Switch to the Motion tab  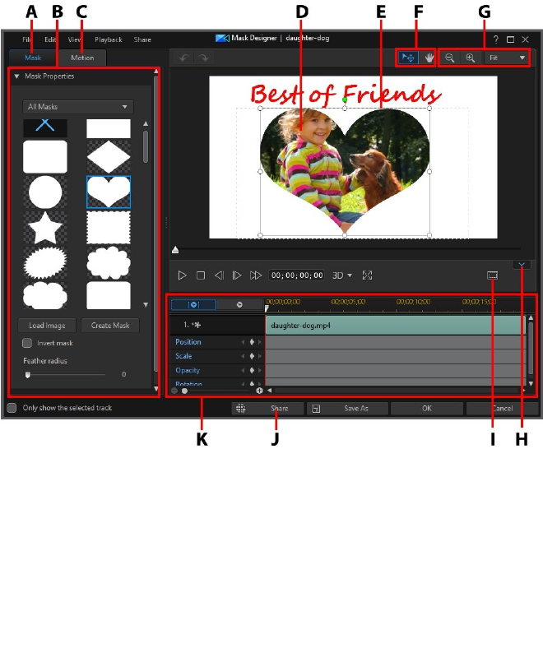click(x=82, y=58)
